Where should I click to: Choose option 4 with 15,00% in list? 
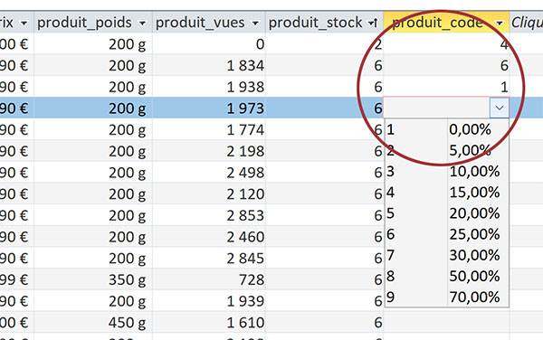point(447,193)
